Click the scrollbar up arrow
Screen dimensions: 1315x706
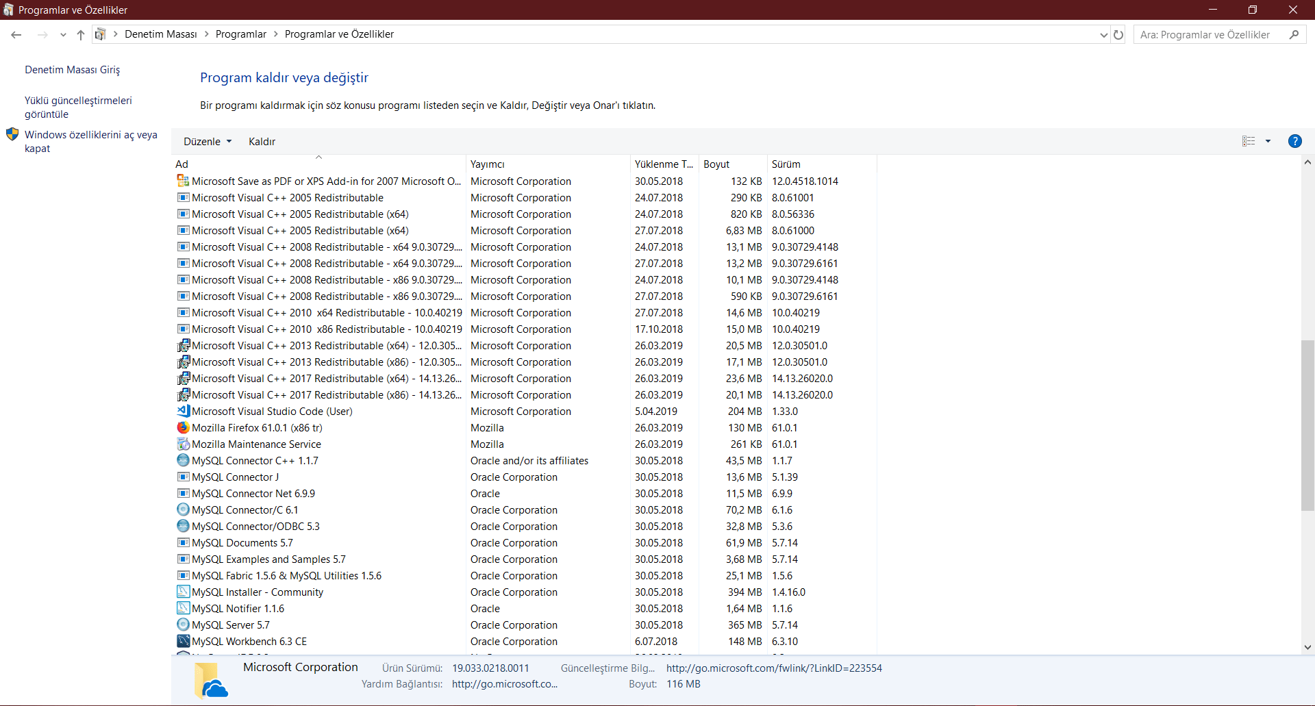click(x=1307, y=162)
